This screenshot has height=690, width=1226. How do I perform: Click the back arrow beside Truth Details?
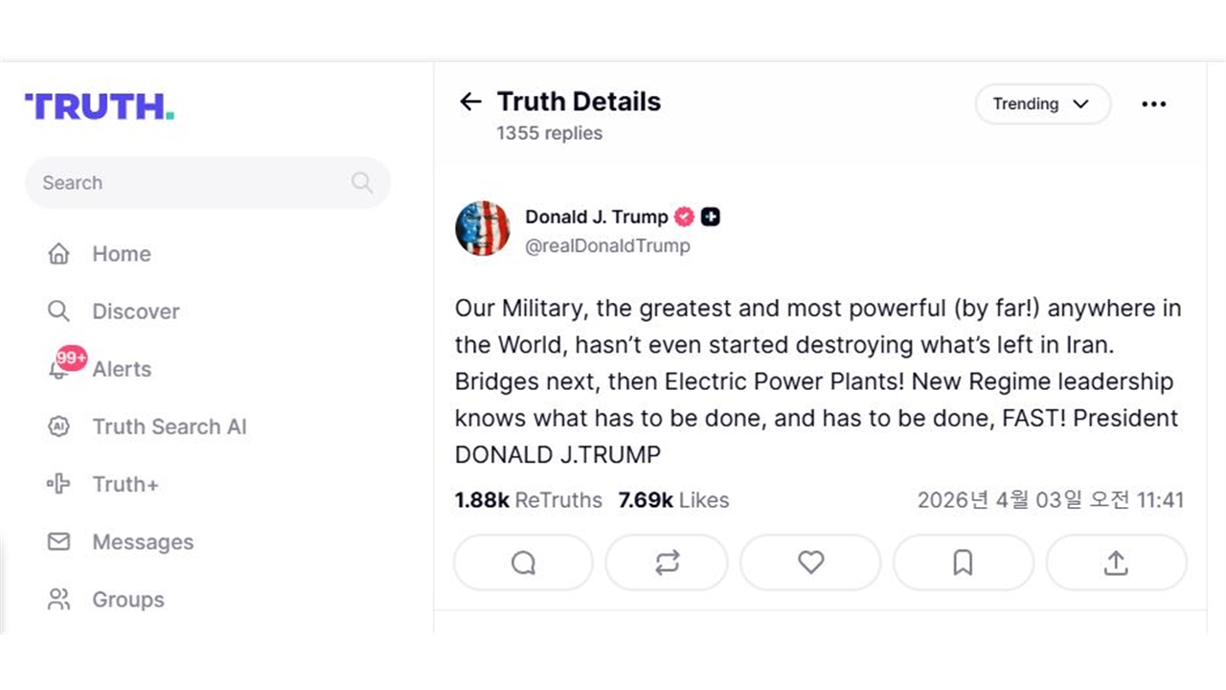pyautogui.click(x=470, y=103)
